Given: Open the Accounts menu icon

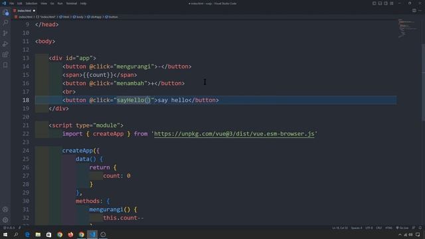Looking at the screenshot, I should point(5,210).
